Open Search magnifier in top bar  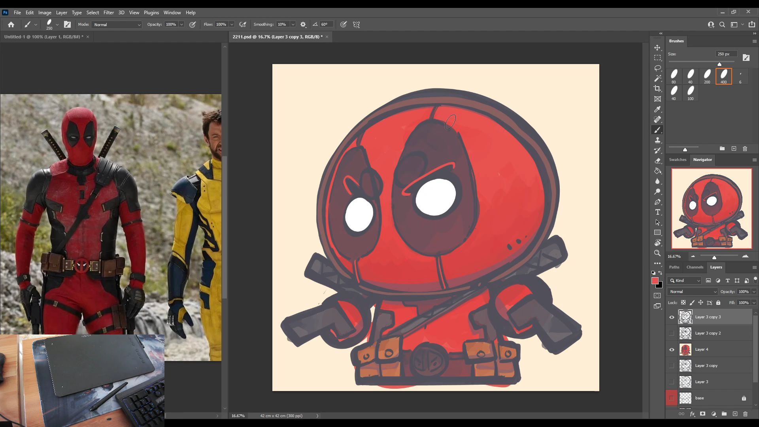(722, 25)
